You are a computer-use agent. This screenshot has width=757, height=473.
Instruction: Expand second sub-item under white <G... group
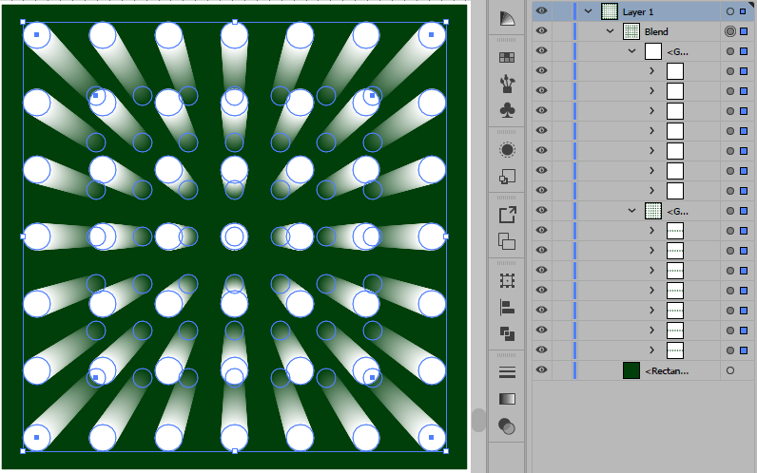pyautogui.click(x=651, y=90)
